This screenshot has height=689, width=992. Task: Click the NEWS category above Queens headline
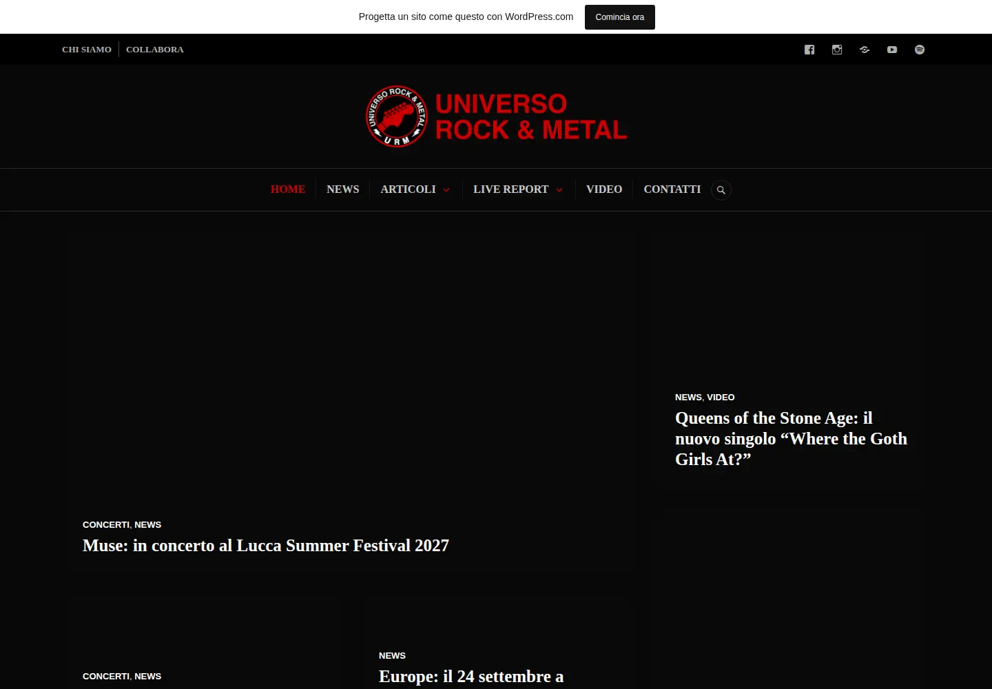(688, 398)
